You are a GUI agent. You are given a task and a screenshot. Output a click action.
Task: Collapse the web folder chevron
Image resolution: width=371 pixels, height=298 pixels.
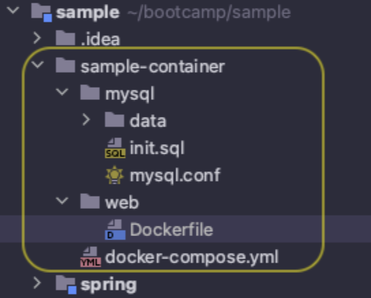point(62,201)
